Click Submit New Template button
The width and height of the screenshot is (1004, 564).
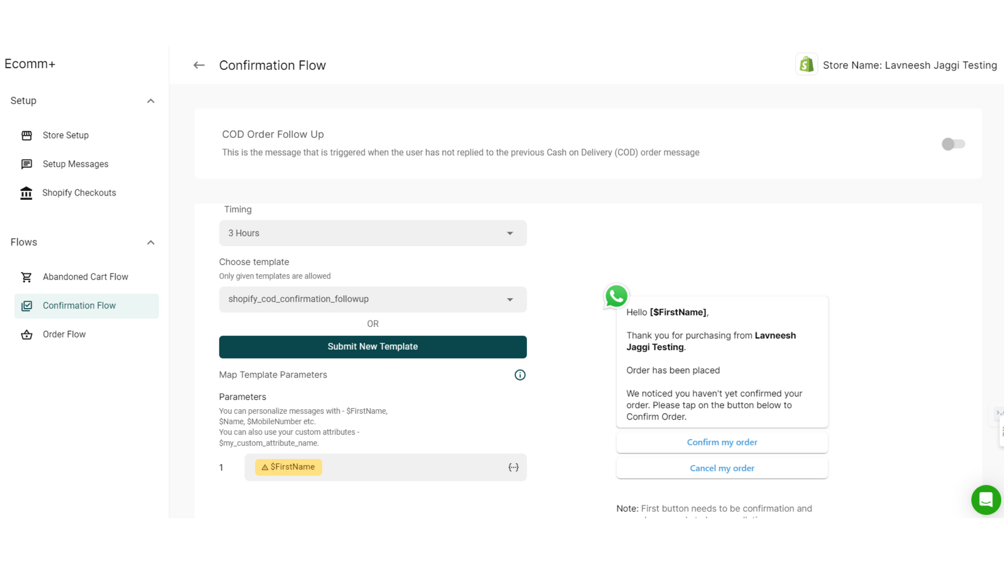[372, 347]
